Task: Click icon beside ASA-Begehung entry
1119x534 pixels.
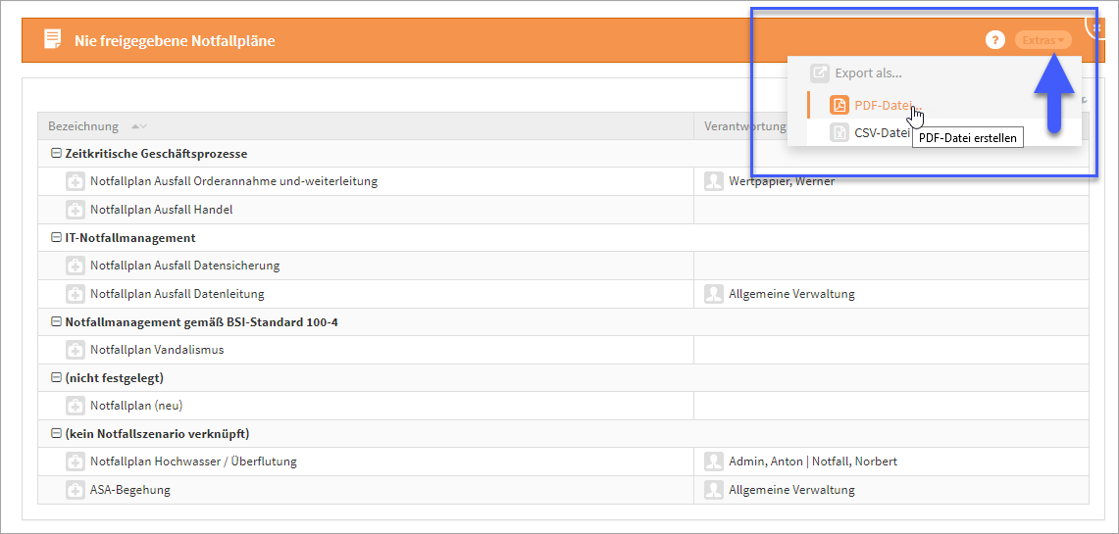Action: (x=76, y=490)
